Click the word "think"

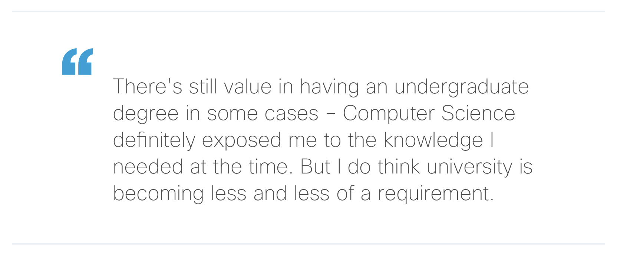pyautogui.click(x=399, y=167)
